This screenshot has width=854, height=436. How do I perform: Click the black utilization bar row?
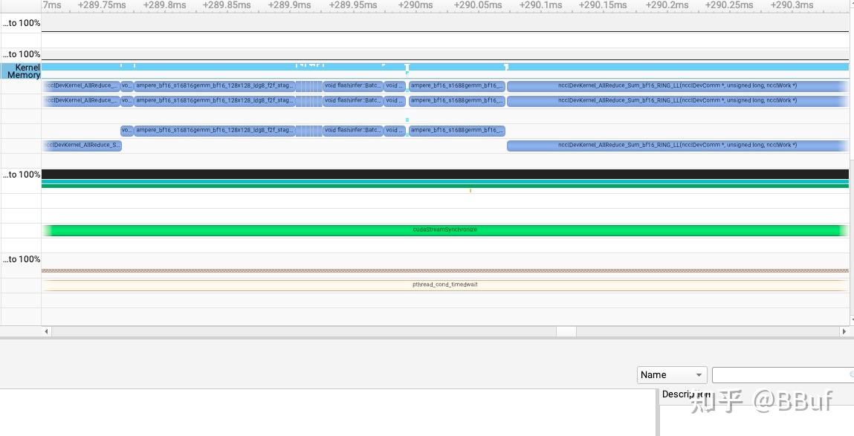coord(445,175)
